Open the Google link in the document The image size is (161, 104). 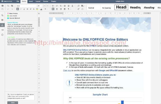tap(102, 70)
